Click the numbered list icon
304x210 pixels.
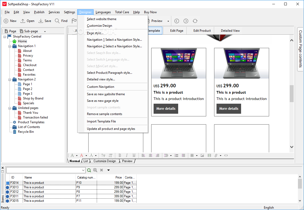point(176,155)
